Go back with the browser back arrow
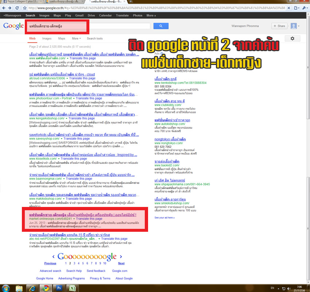 tap(4, 8)
